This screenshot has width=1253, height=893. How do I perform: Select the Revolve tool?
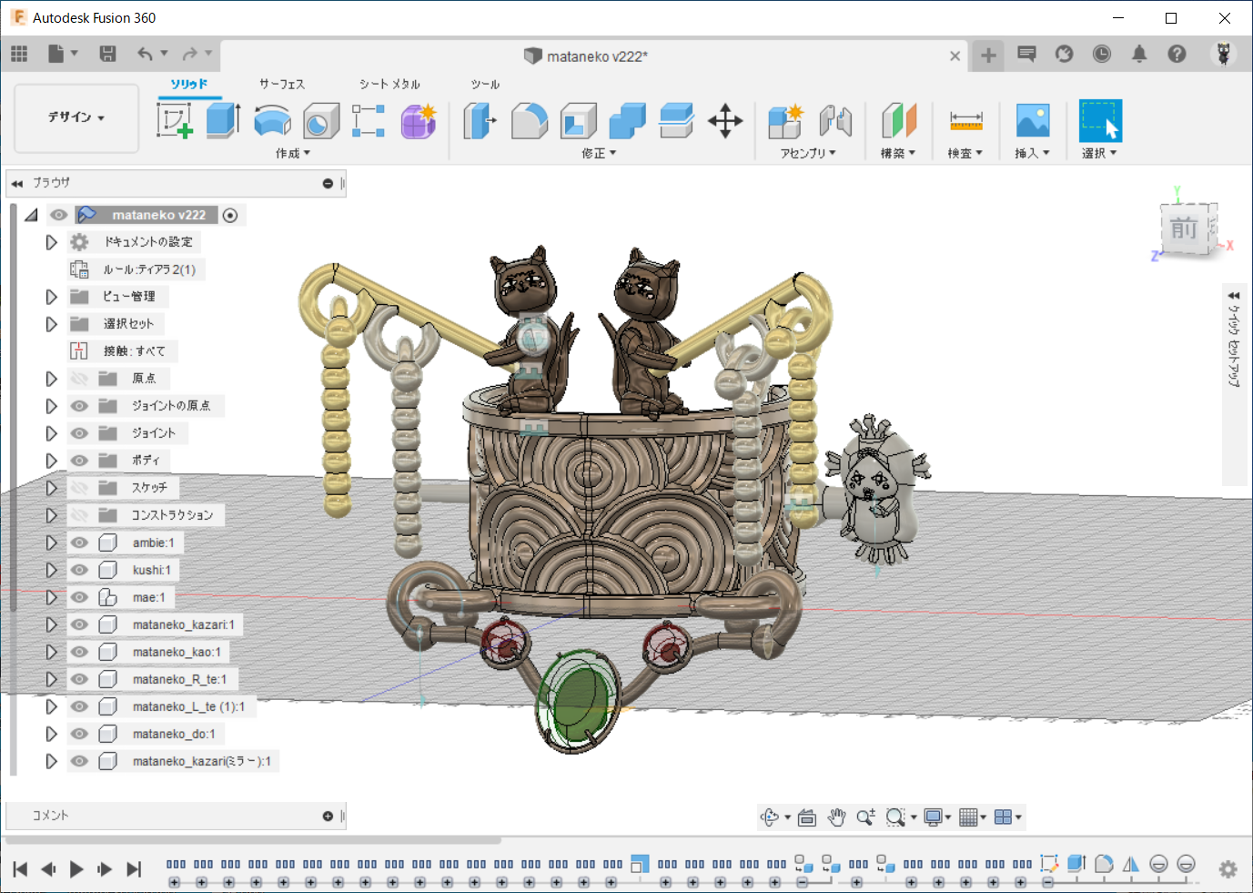(272, 120)
